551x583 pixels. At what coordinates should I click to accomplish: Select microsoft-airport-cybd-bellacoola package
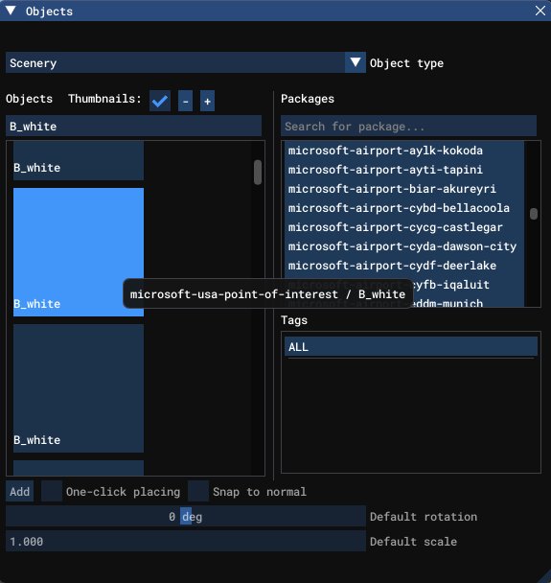403,208
